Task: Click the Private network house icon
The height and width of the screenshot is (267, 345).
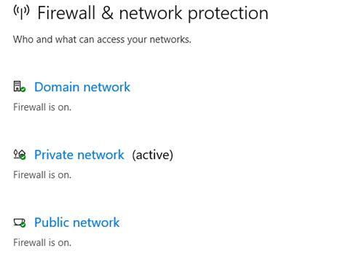Action: [20, 155]
